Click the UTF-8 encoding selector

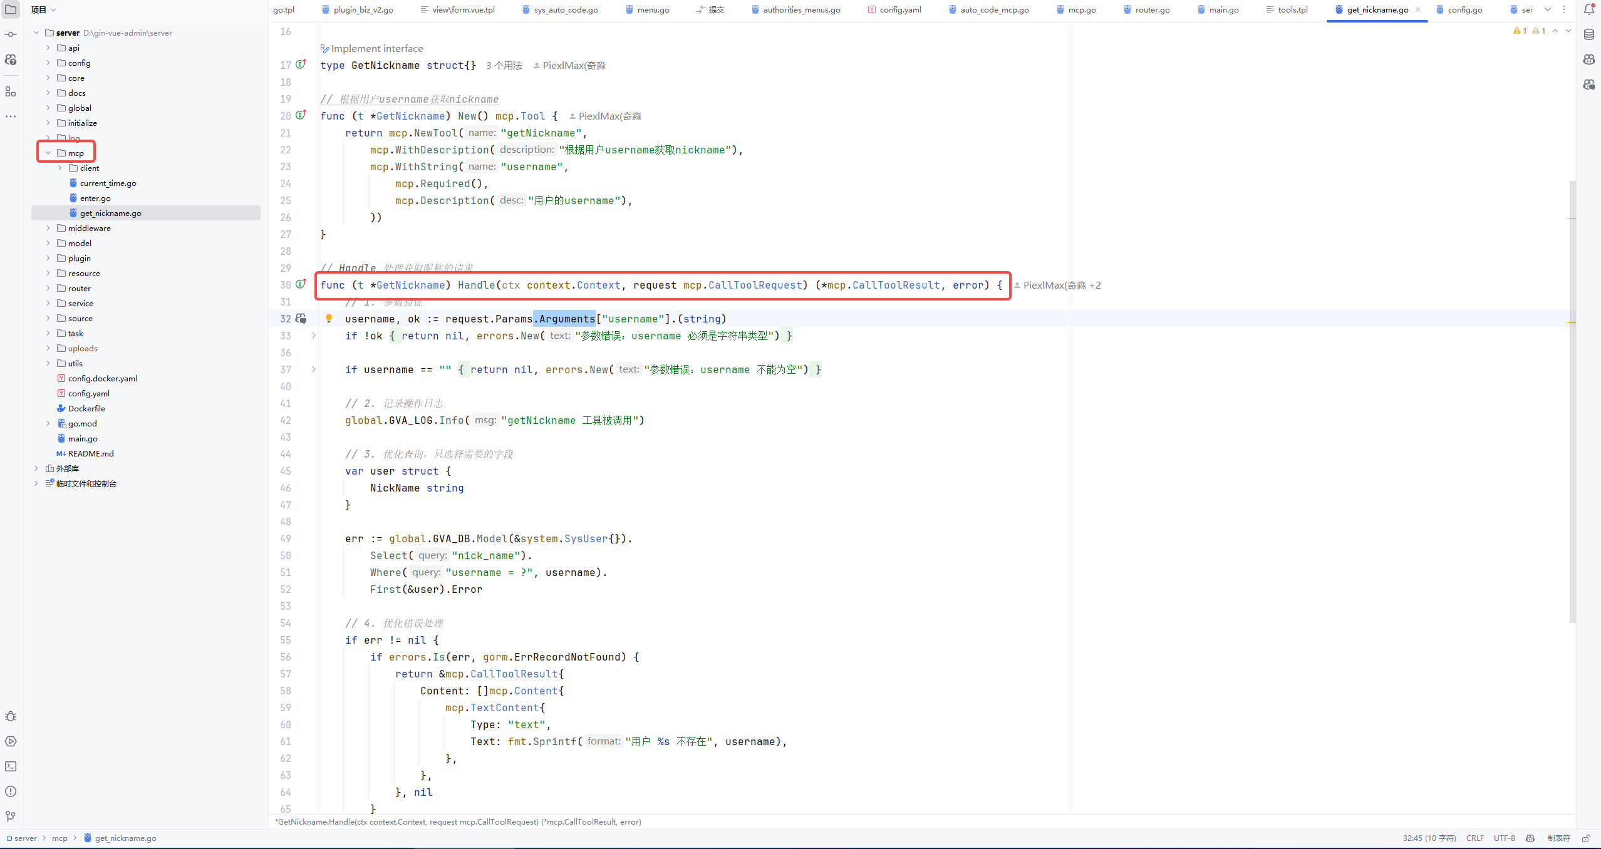tap(1504, 838)
